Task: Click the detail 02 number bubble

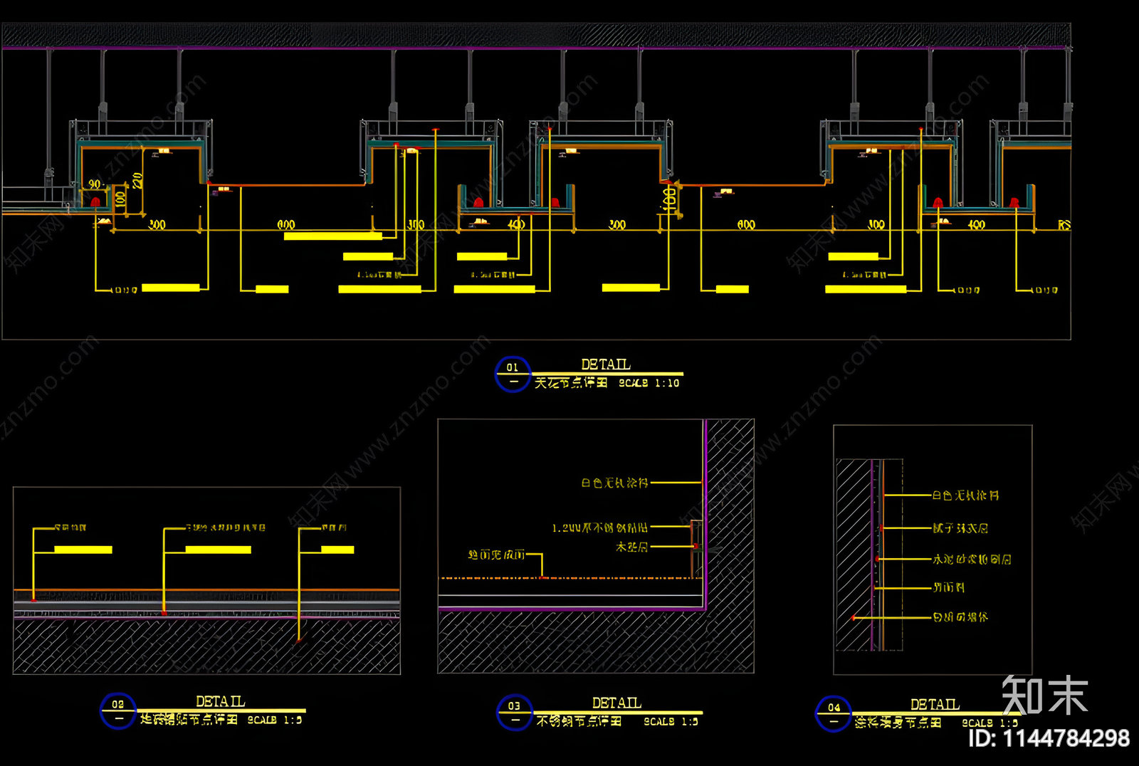Action: point(118,711)
